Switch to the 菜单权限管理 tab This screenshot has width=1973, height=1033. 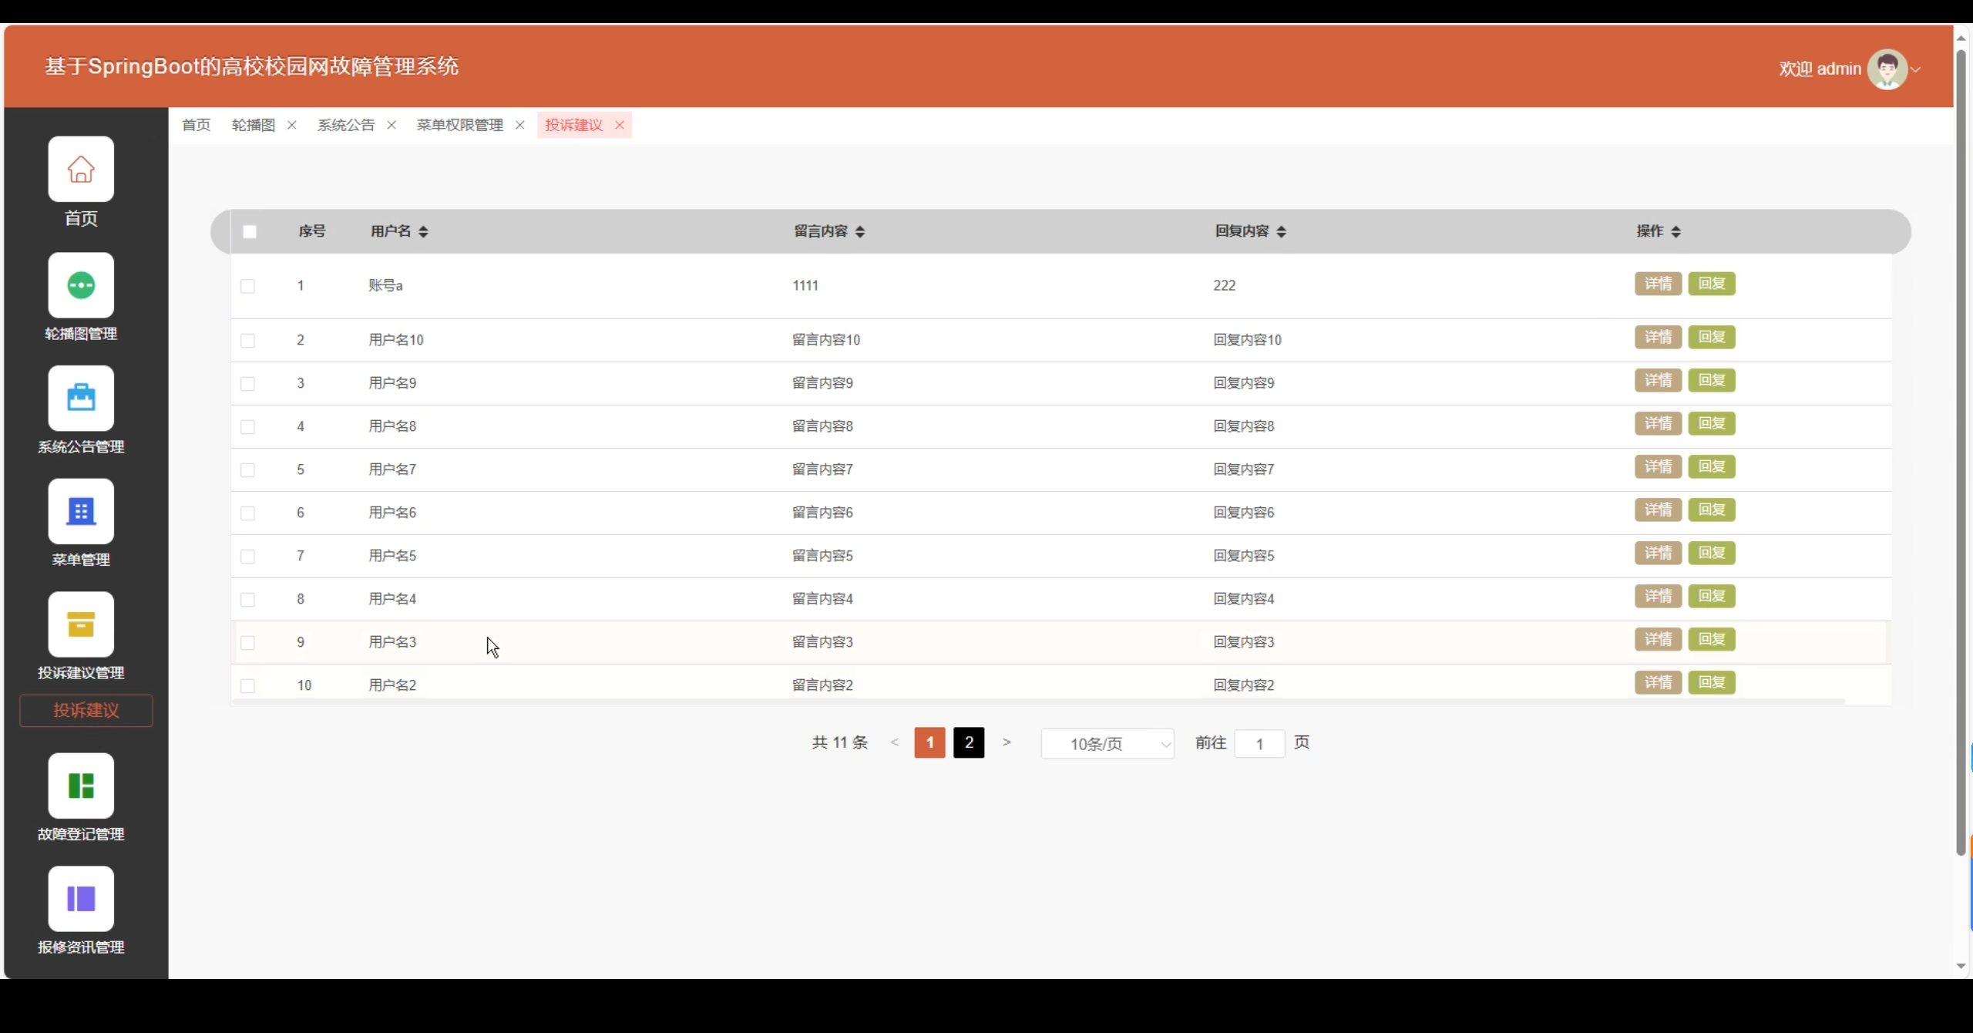pos(459,125)
